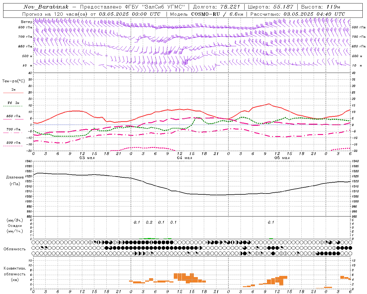
Task: Click the 'Прогноз на 120 часа(ов)' forecast text
Action: point(55,14)
